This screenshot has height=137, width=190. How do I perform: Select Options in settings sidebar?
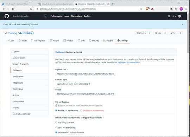[x=30, y=52]
